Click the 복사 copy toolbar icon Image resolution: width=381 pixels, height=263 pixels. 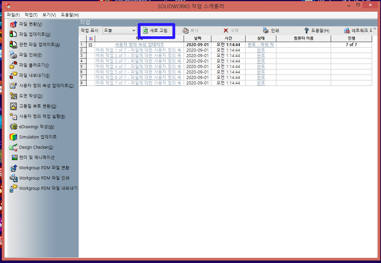click(185, 30)
